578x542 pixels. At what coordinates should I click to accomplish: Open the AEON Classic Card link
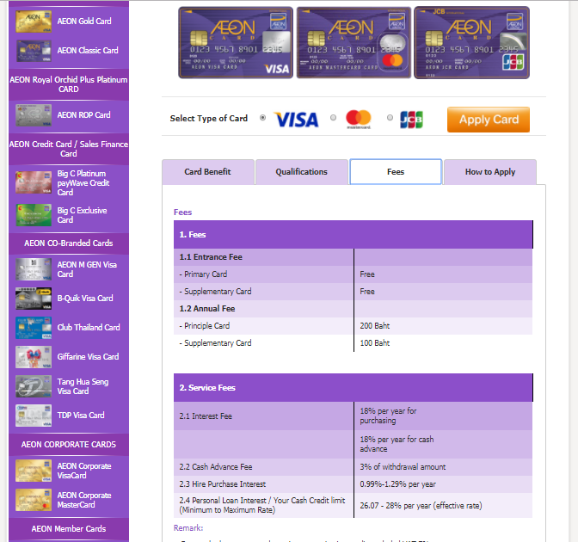(x=88, y=51)
